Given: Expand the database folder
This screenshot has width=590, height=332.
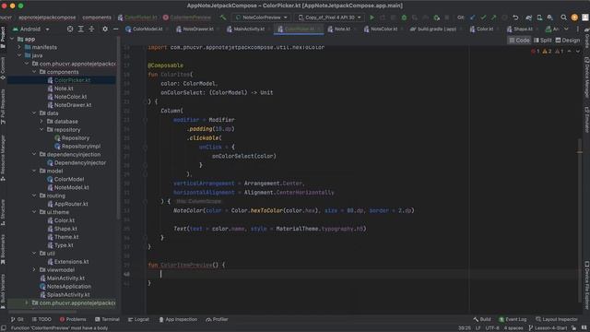Looking at the screenshot, I should [x=41, y=121].
